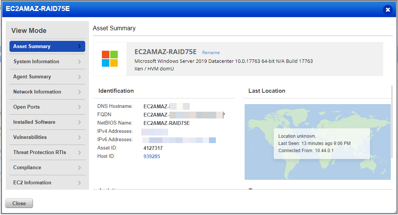Open Threat Protection RTIs view
Image resolution: width=398 pixels, height=215 pixels.
(47, 152)
